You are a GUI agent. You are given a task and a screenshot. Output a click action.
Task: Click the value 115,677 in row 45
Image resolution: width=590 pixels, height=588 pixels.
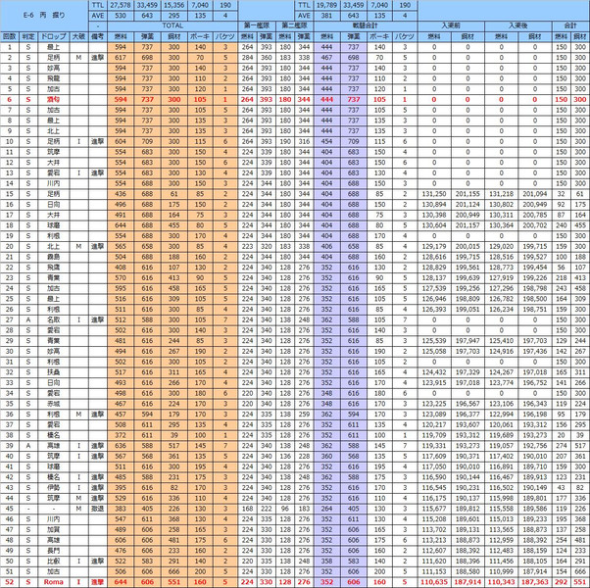click(x=434, y=509)
